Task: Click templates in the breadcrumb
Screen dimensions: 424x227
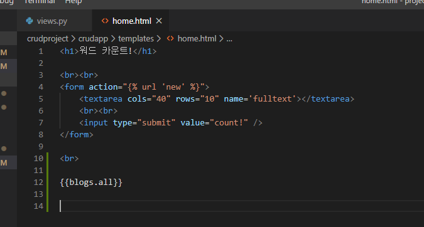Action: pyautogui.click(x=136, y=39)
